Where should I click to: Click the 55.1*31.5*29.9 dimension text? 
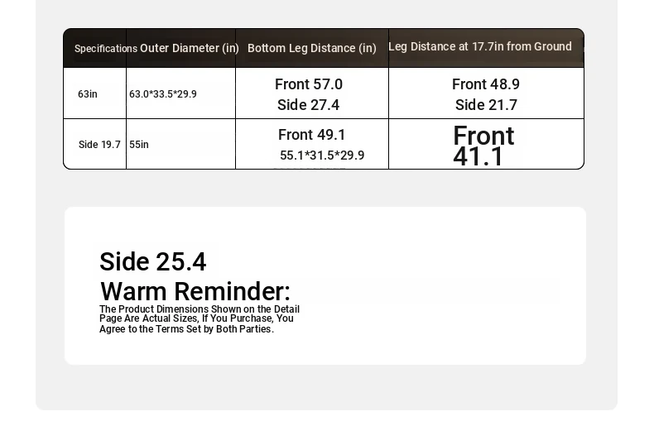[x=322, y=156]
